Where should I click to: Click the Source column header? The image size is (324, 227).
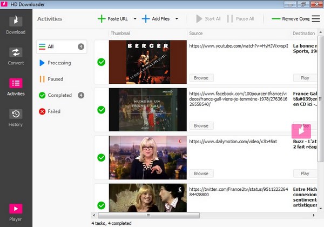point(196,34)
